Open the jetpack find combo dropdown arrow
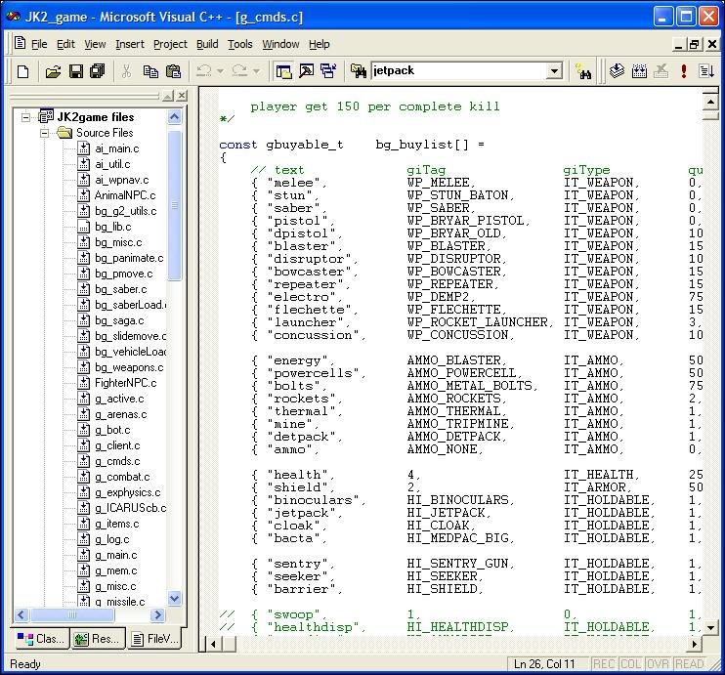 (554, 71)
